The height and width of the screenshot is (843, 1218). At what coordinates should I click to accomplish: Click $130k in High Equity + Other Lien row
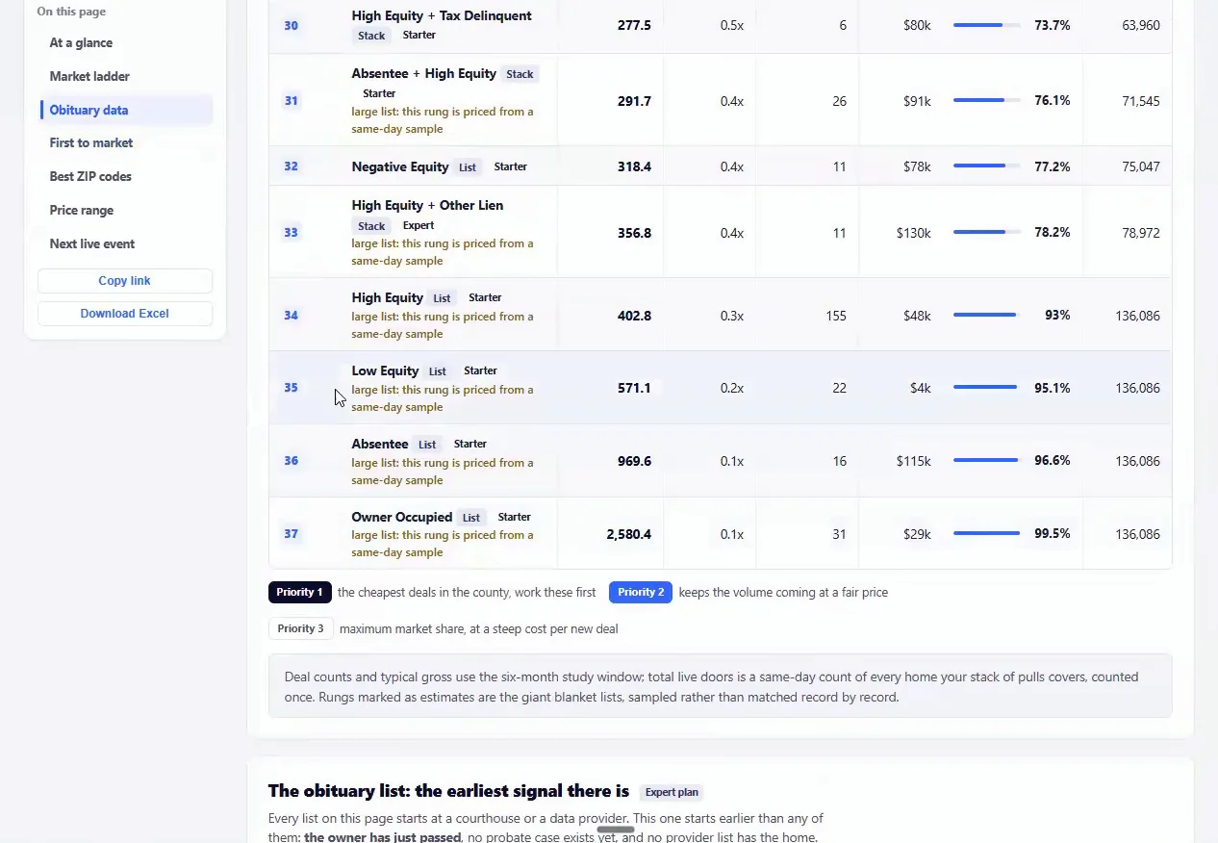click(914, 233)
